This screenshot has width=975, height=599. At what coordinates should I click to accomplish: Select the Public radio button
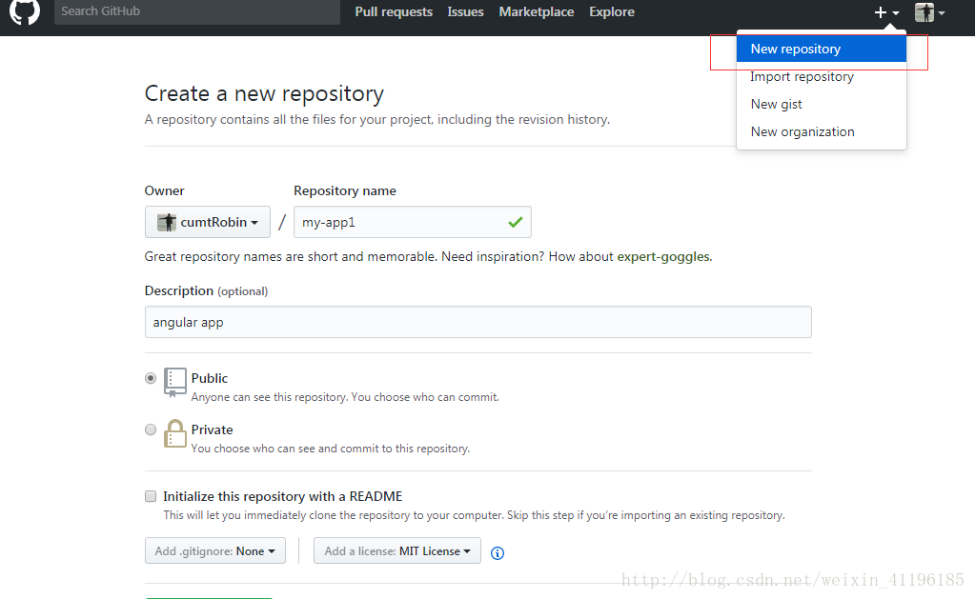point(151,378)
